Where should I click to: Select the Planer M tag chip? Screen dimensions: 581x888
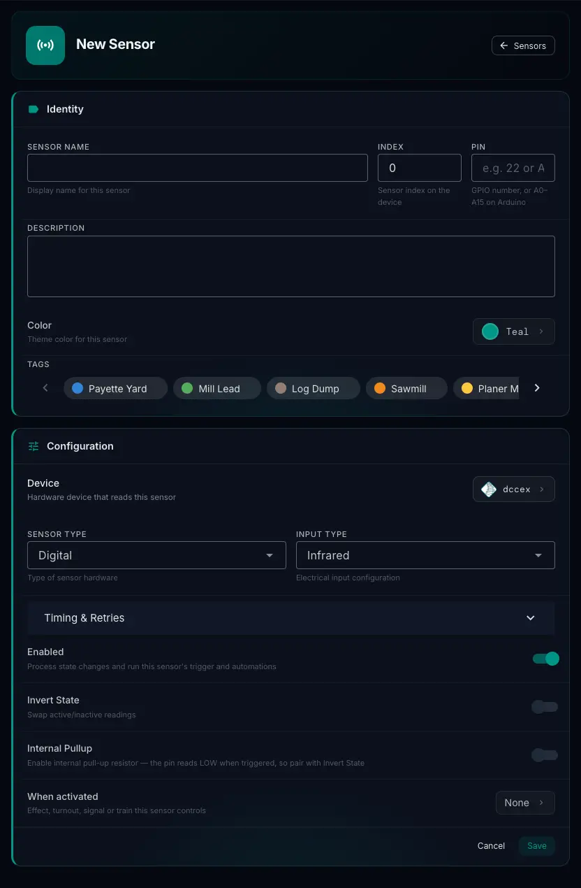coord(487,388)
